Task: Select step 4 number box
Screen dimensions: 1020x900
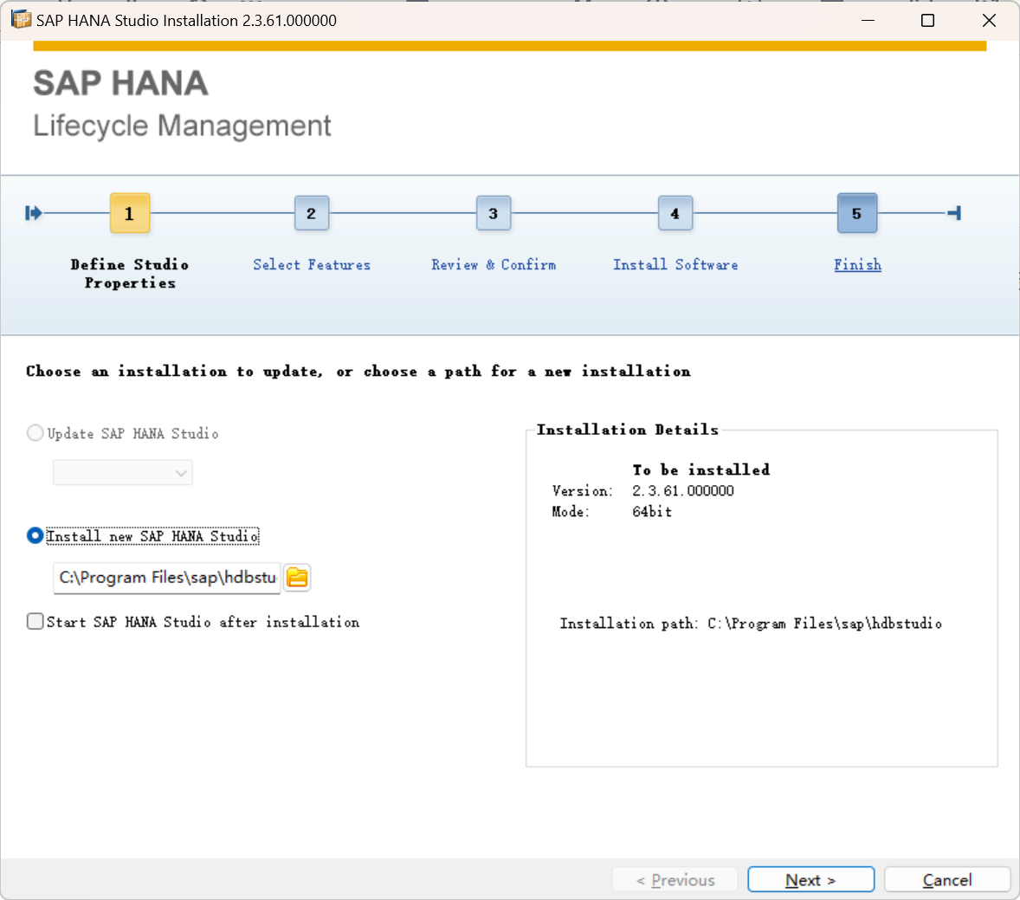Action: pyautogui.click(x=675, y=213)
